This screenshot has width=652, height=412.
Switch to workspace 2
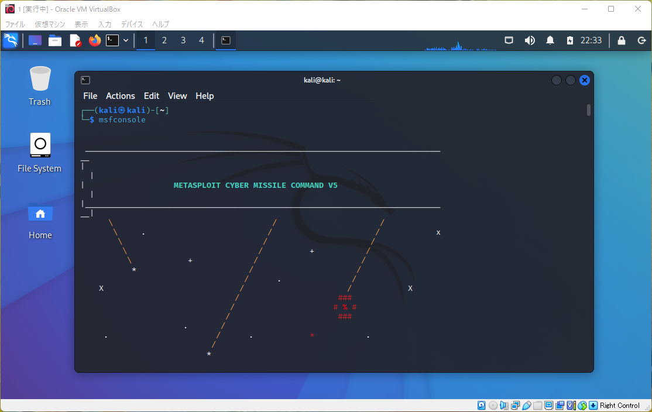164,40
